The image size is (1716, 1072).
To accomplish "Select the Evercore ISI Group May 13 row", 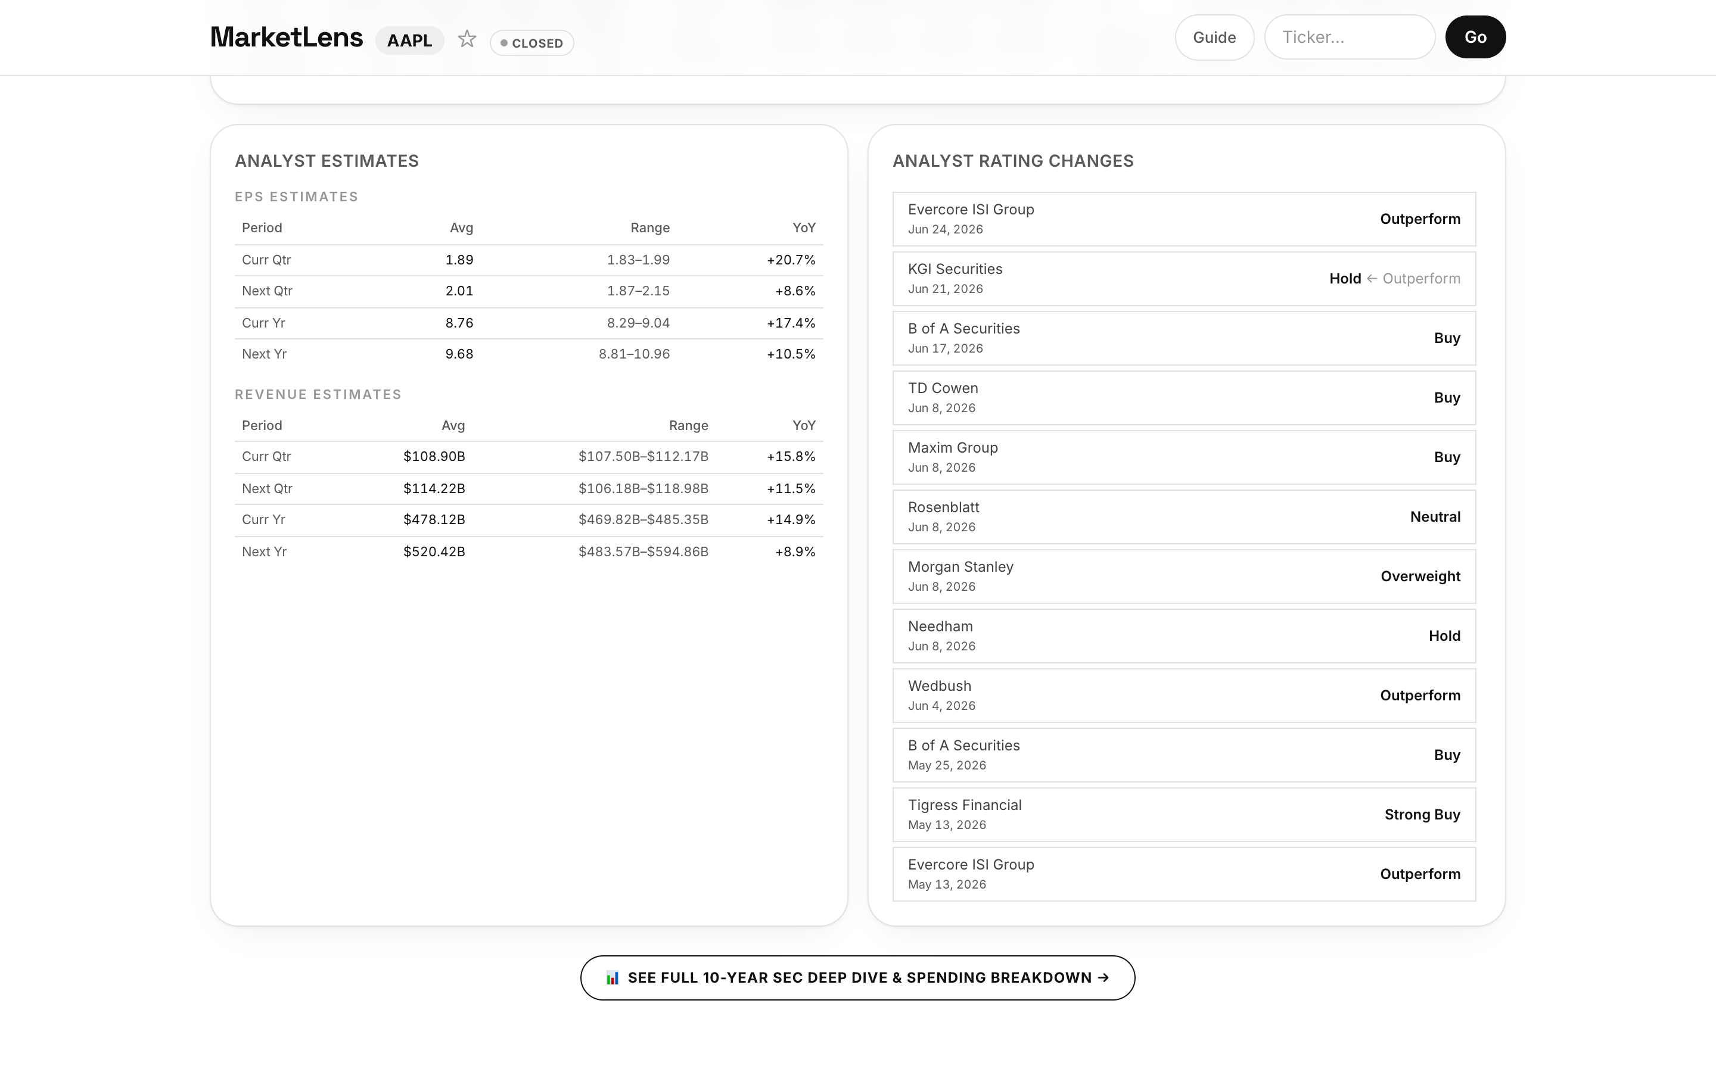I will point(1184,874).
